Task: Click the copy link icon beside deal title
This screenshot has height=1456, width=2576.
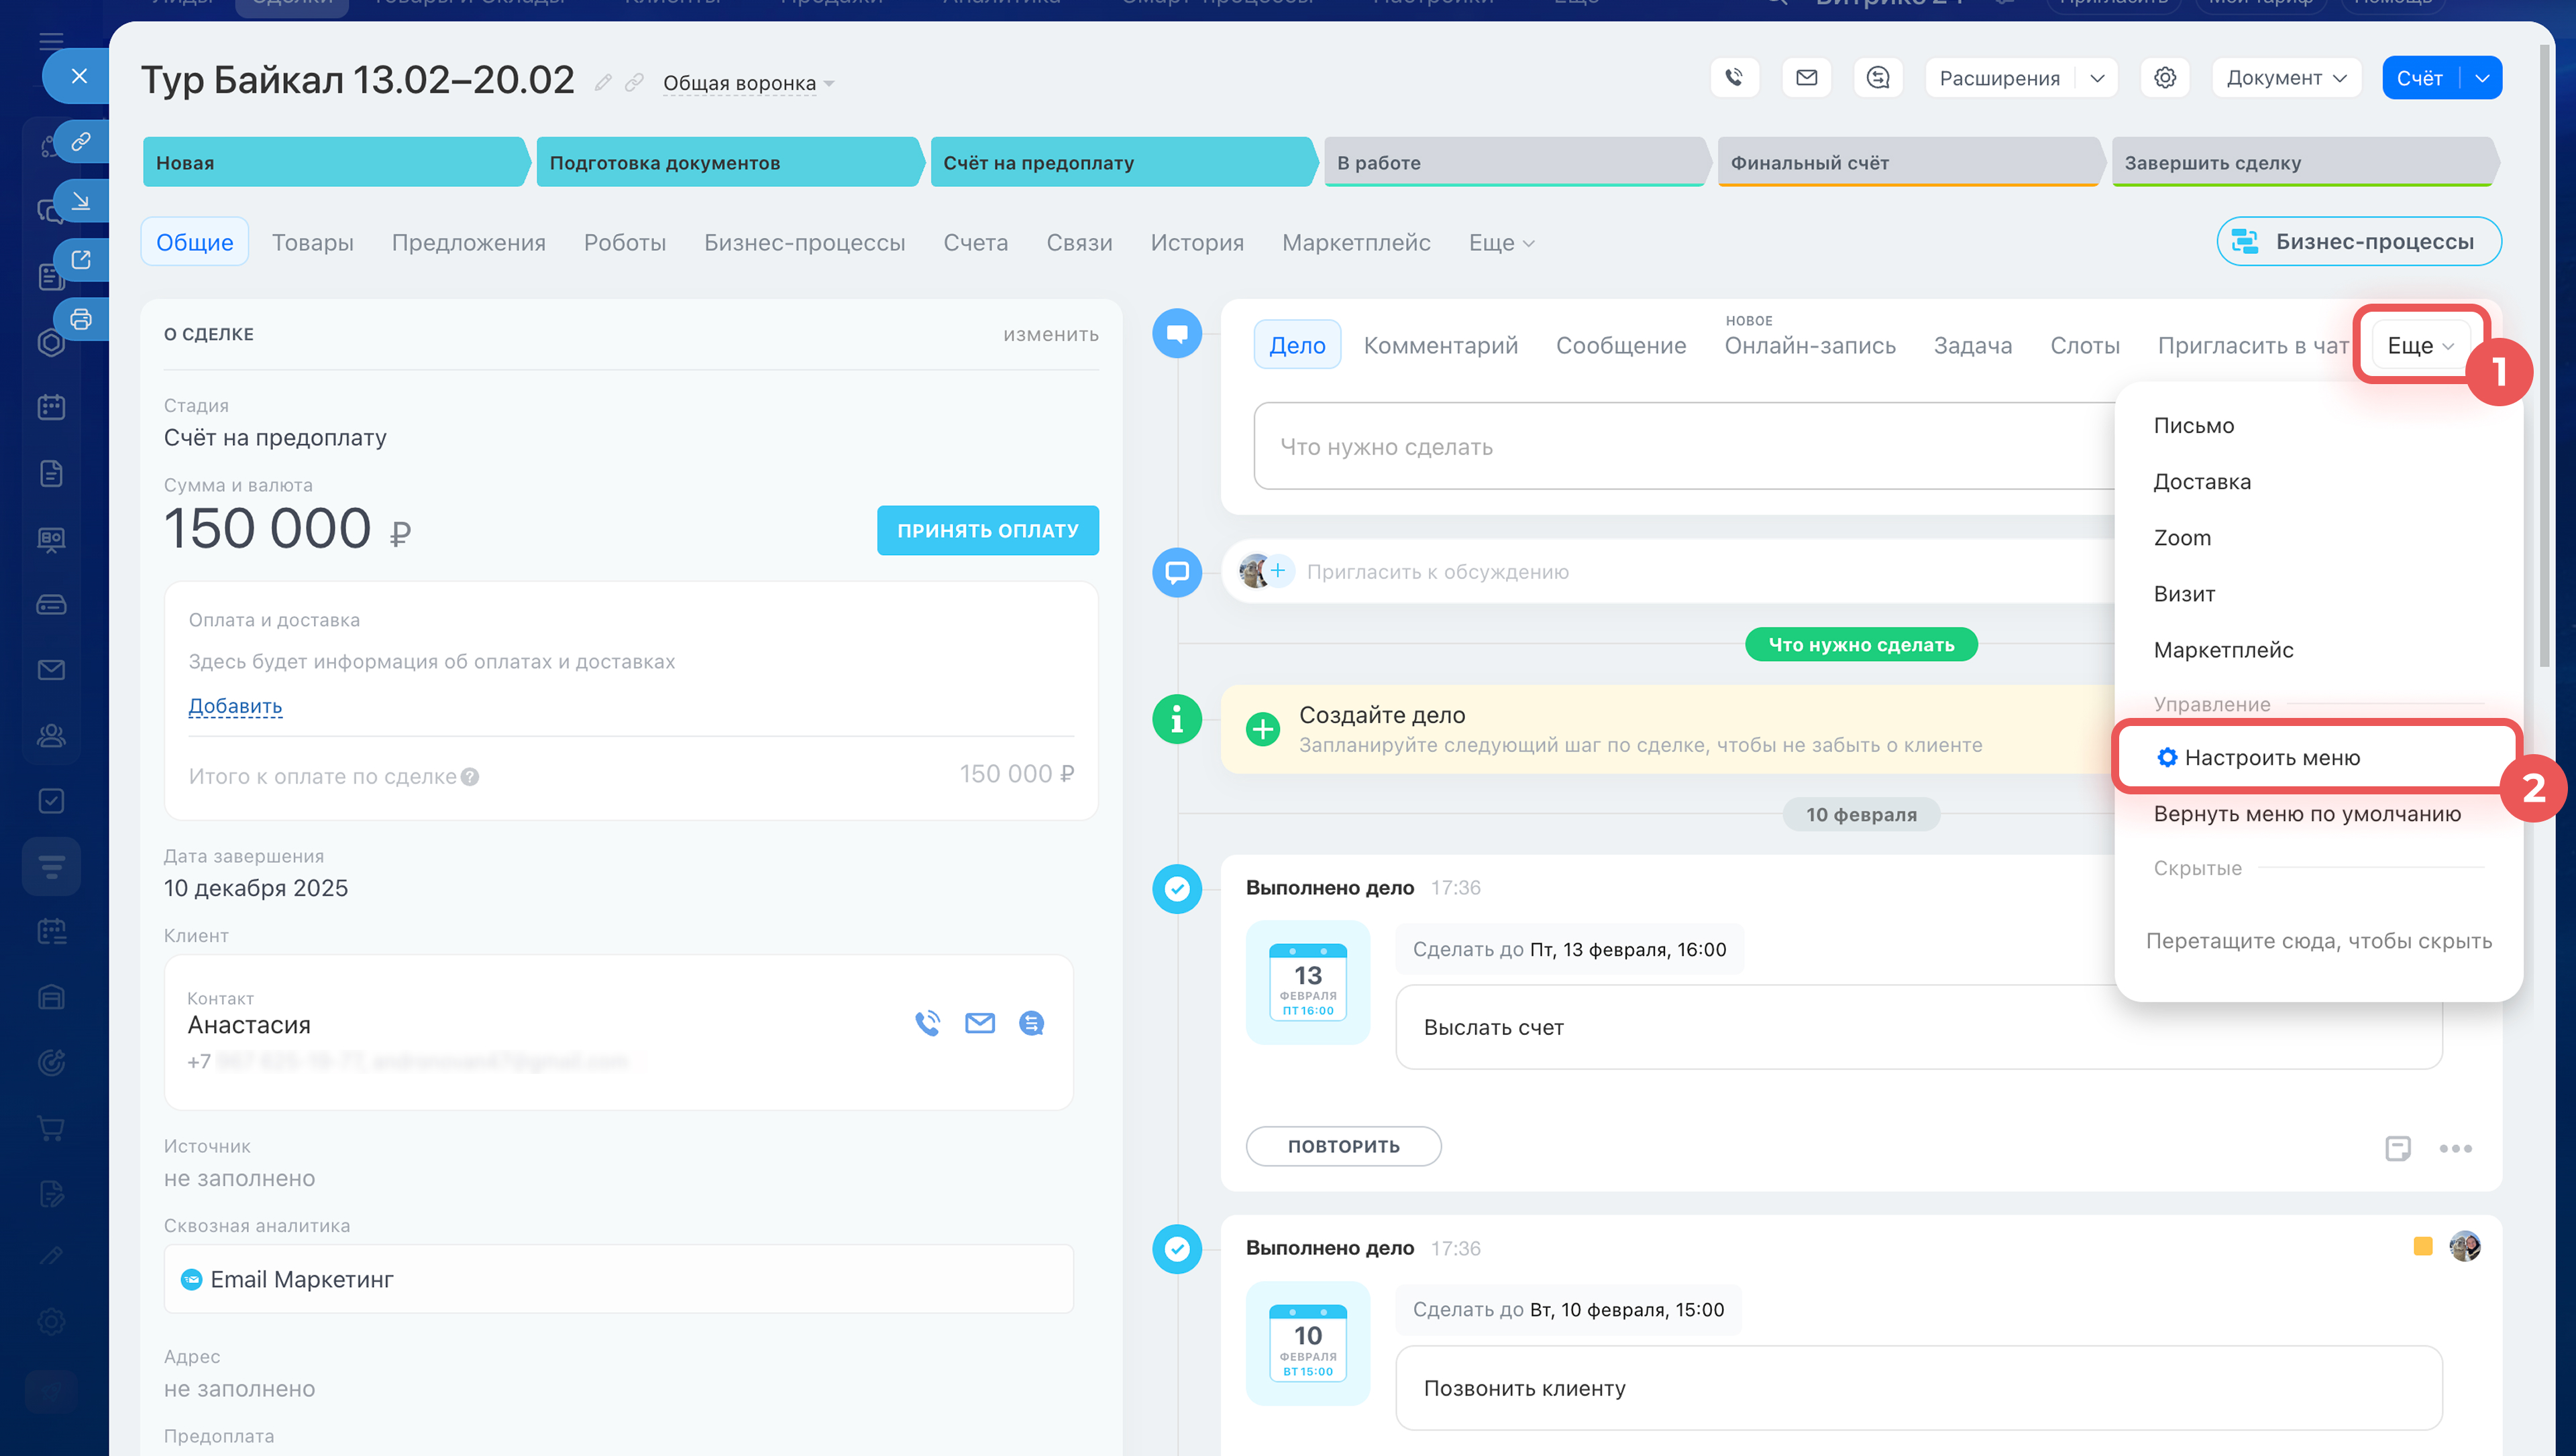Action: click(634, 82)
